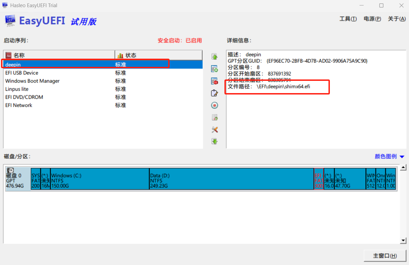The image size is (409, 265).
Task: Click the delete boot entry icon
Action: pos(215,81)
